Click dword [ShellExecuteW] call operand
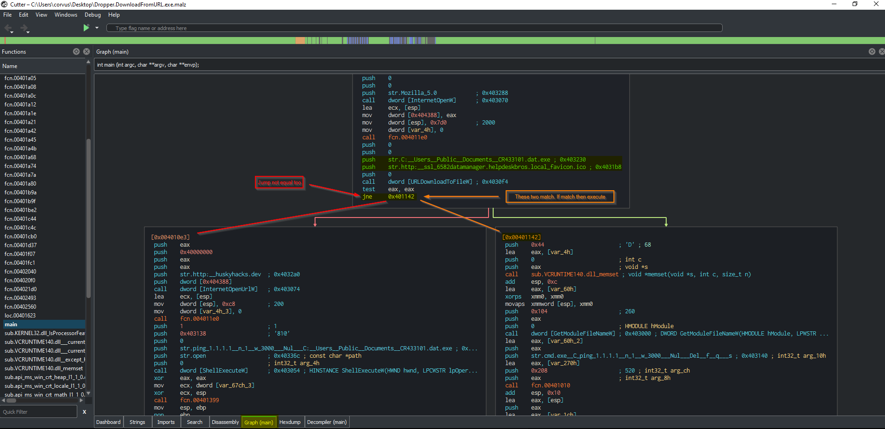This screenshot has height=429, width=885. pyautogui.click(x=214, y=371)
